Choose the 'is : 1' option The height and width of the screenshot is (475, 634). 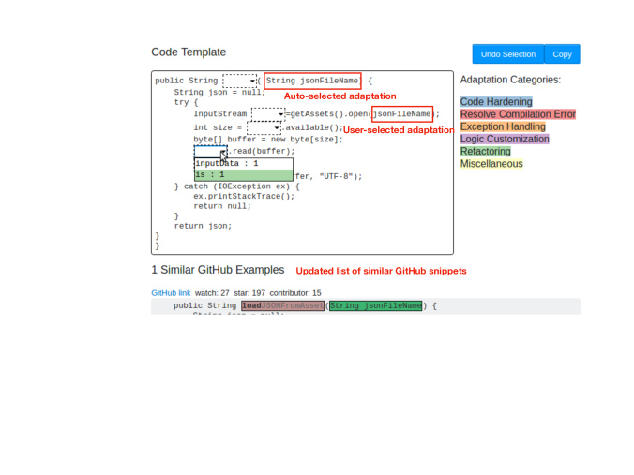point(244,175)
